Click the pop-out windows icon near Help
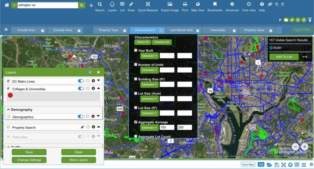Screen dimensions: 314x169 (x=270, y=4)
